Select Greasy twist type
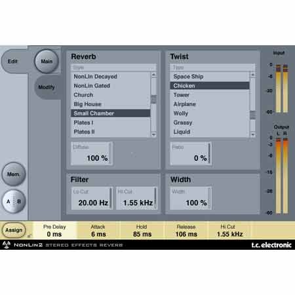This screenshot has height=295, width=295. 210,123
